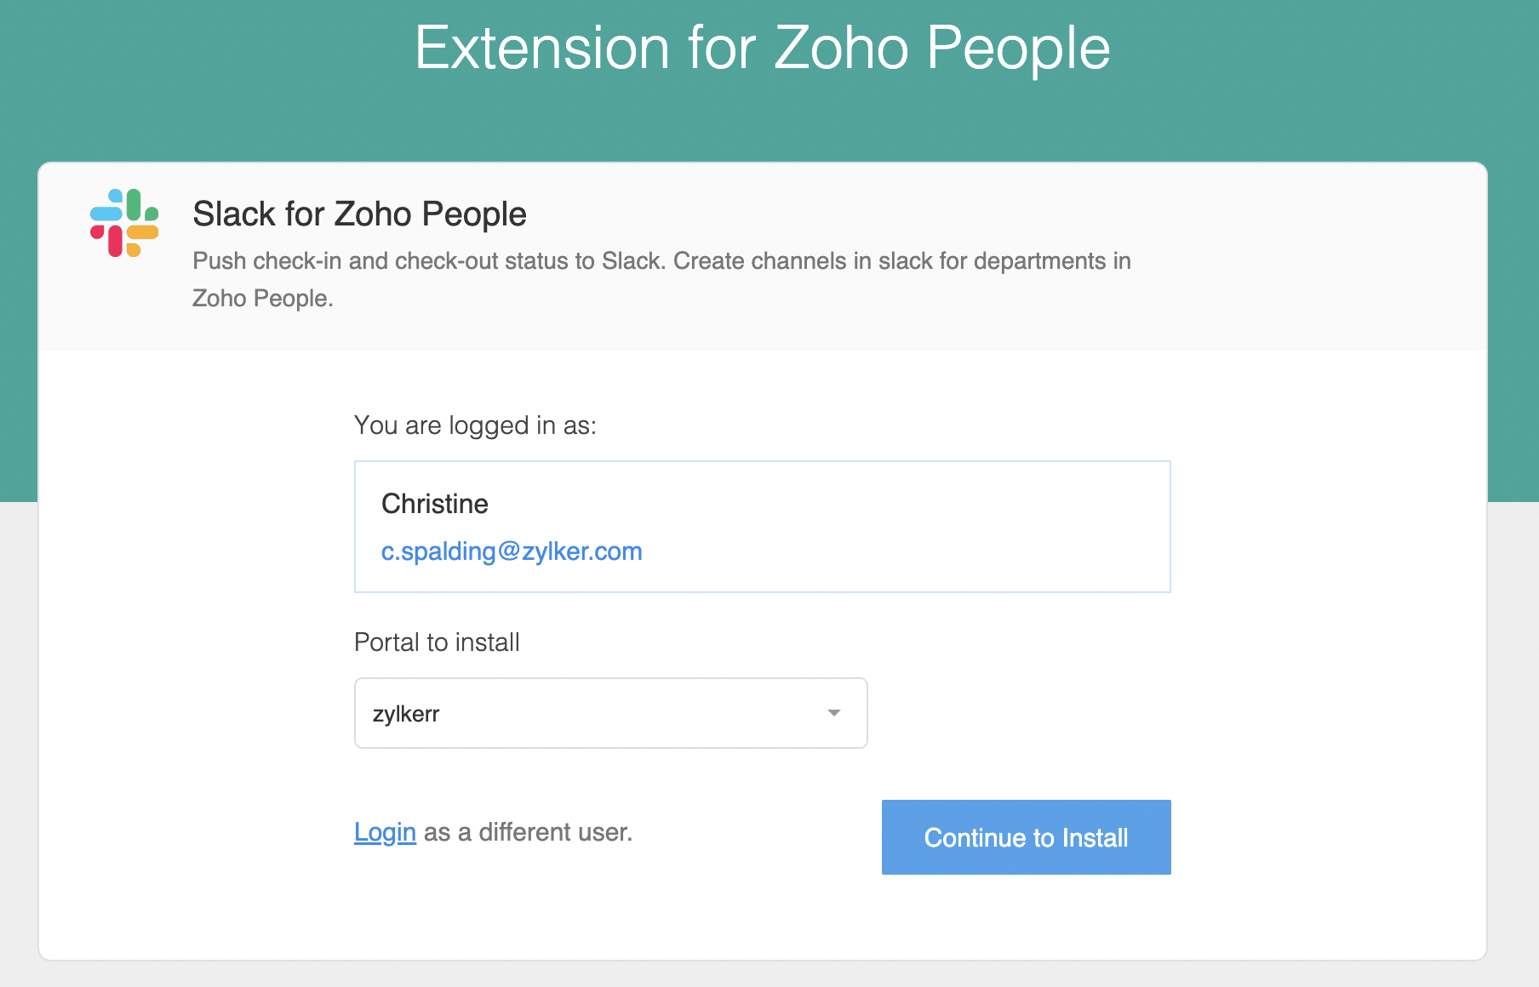Click the "Slack for Zoho People" title

point(359,214)
